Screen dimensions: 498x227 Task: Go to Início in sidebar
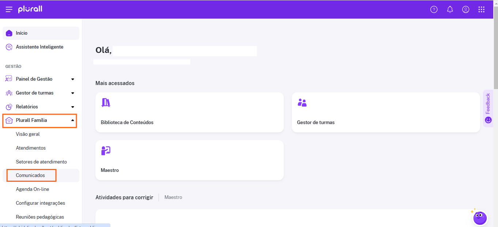[x=41, y=33]
